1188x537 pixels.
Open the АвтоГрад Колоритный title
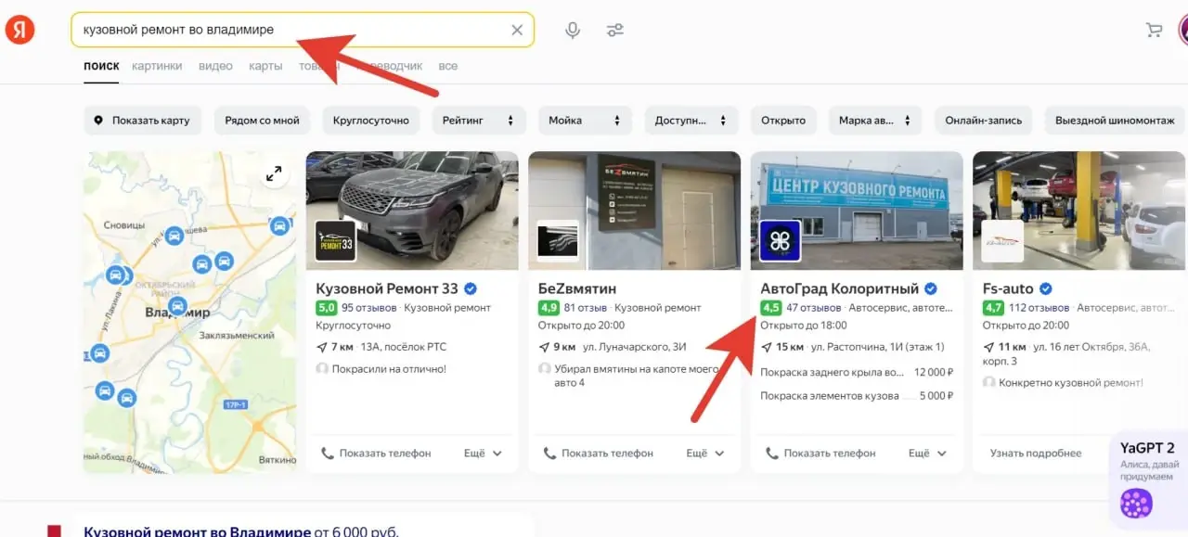pyautogui.click(x=839, y=288)
